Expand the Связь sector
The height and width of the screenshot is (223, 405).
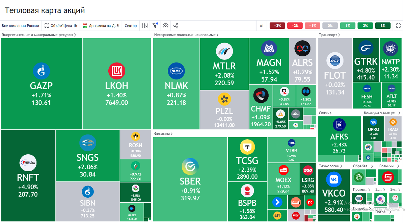click(x=325, y=113)
